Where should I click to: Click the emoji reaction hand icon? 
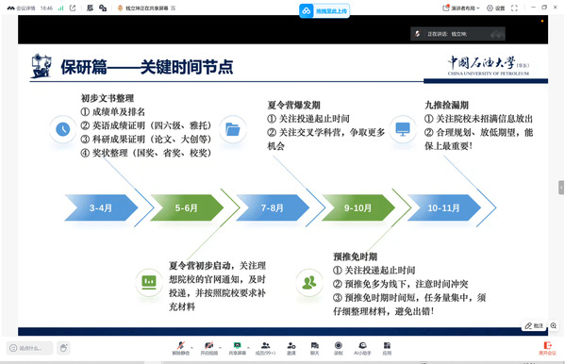tap(64, 348)
